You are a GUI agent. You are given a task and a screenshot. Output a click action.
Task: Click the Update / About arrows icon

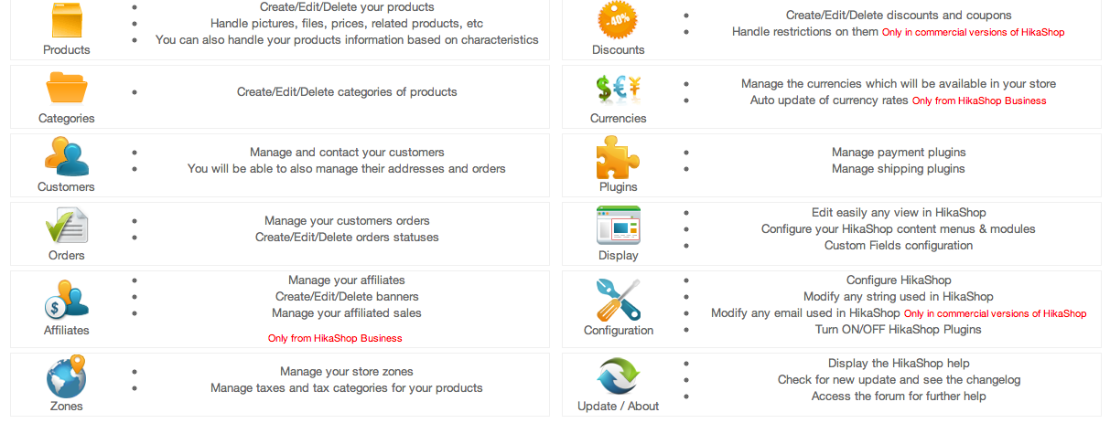(619, 375)
